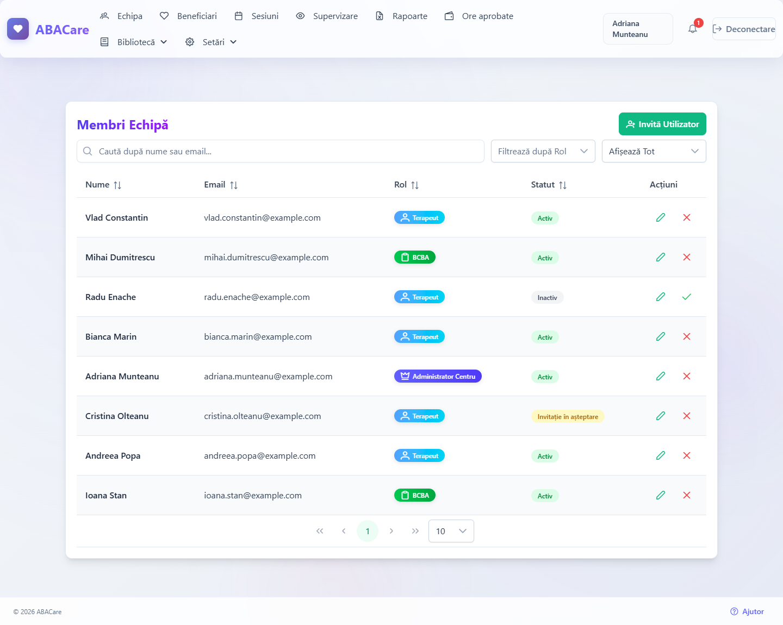Image resolution: width=783 pixels, height=625 pixels.
Task: Edit Adriana Munteanu row pencil icon
Action: coord(661,376)
